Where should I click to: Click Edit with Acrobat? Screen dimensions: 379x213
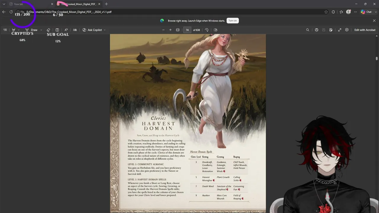[x=365, y=30]
